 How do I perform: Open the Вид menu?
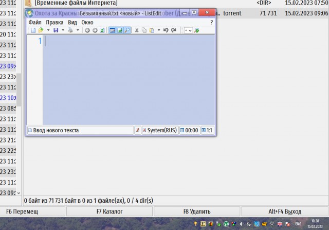click(x=72, y=22)
